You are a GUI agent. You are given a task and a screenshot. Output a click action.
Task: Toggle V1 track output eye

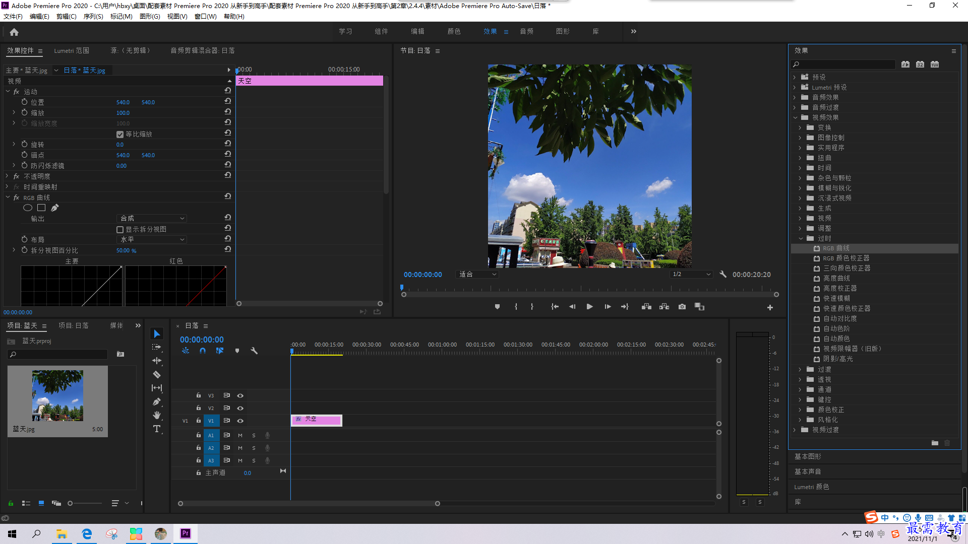[x=240, y=421]
